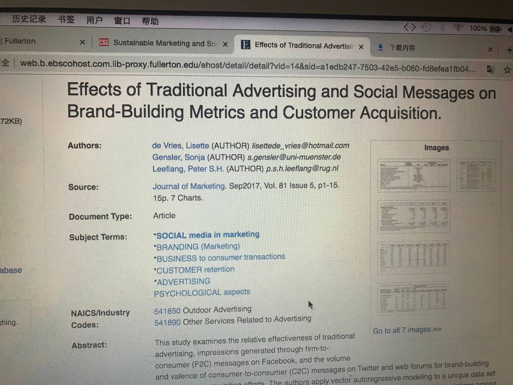Click the Article document type value
Image resolution: width=513 pixels, height=385 pixels.
tap(164, 216)
